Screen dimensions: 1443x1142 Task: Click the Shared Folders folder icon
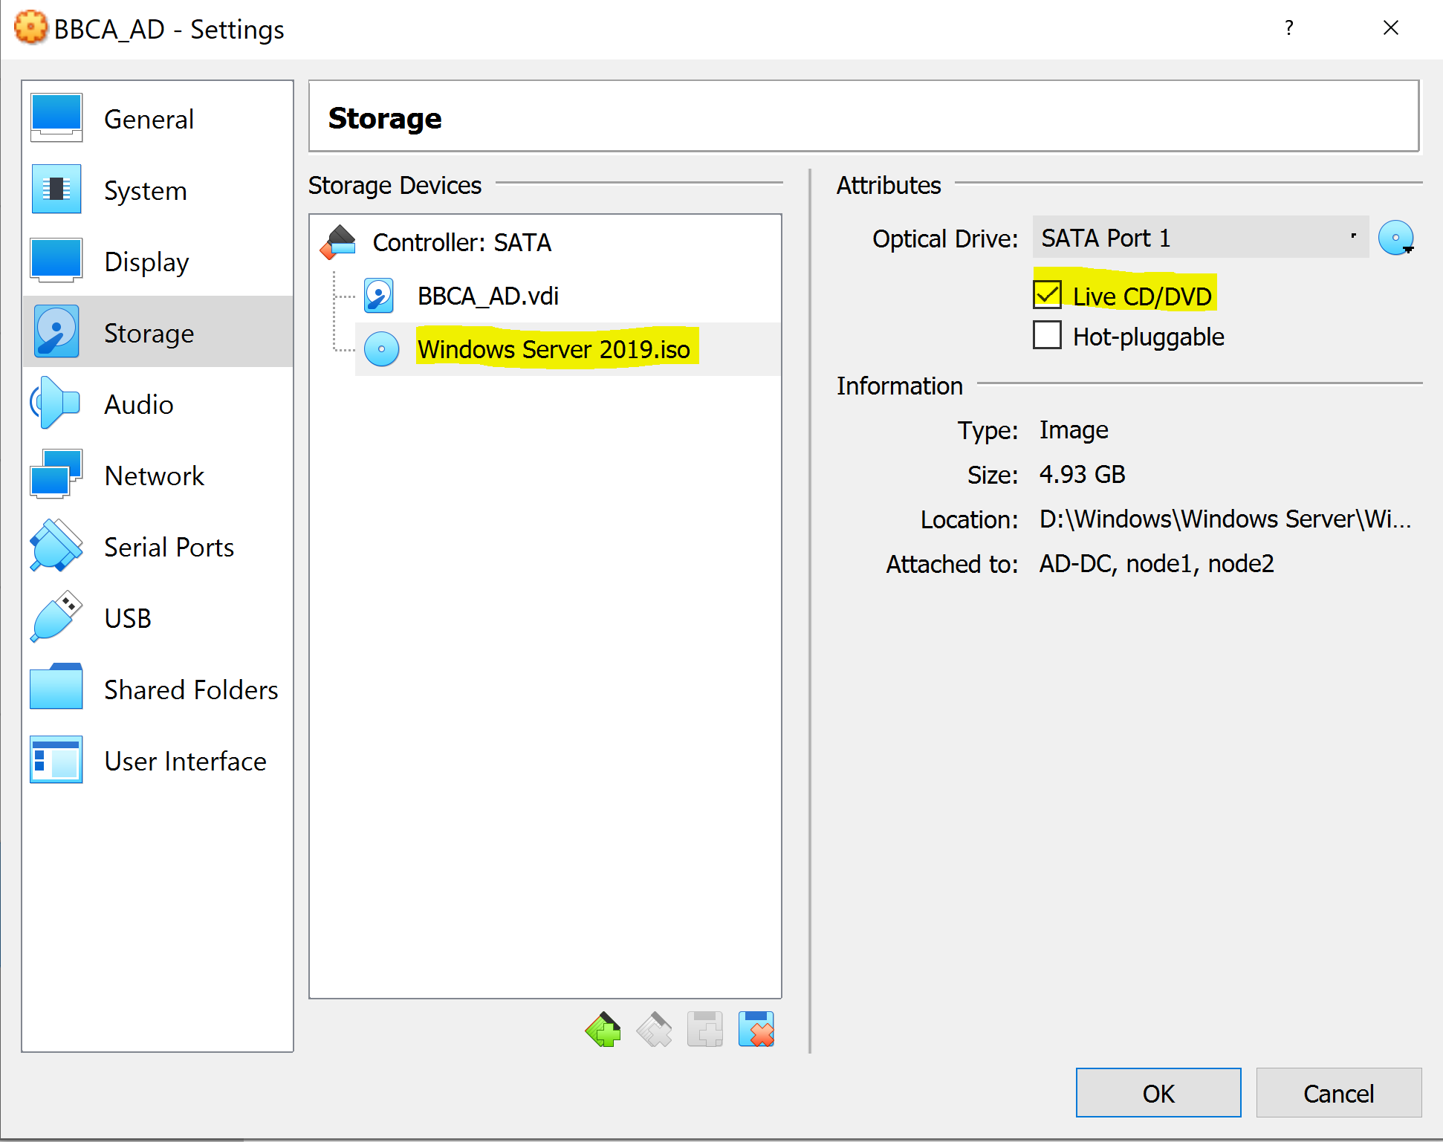coord(56,687)
